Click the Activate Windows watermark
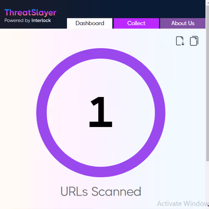Screen dimensions: 209x209 pyautogui.click(x=183, y=204)
